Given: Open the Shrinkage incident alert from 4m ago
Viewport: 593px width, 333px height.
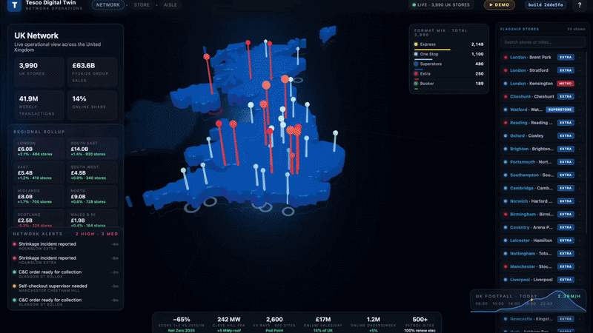Looking at the screenshot, I should tap(66, 246).
